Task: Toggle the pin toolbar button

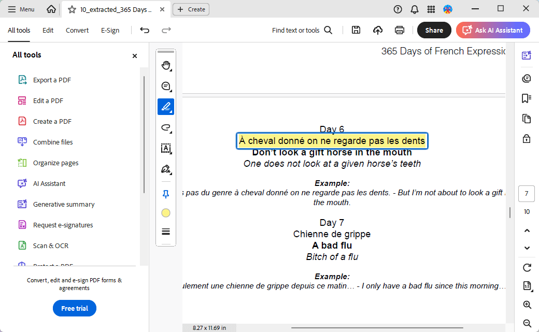Action: 166,194
